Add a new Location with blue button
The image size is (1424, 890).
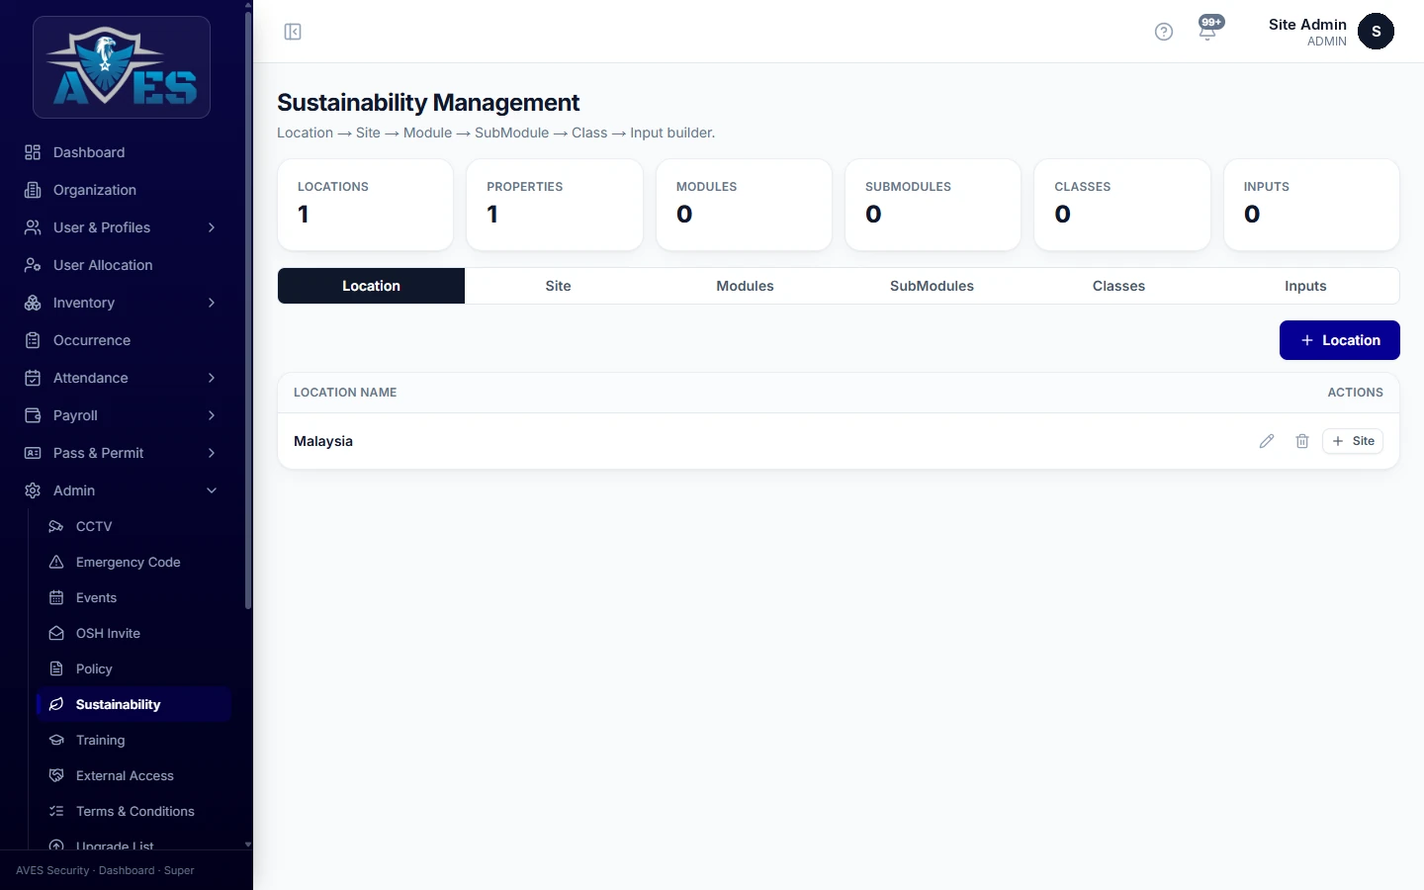[1340, 340]
